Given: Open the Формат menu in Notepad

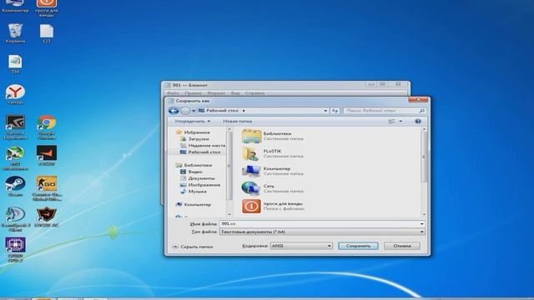Looking at the screenshot, I should [216, 92].
